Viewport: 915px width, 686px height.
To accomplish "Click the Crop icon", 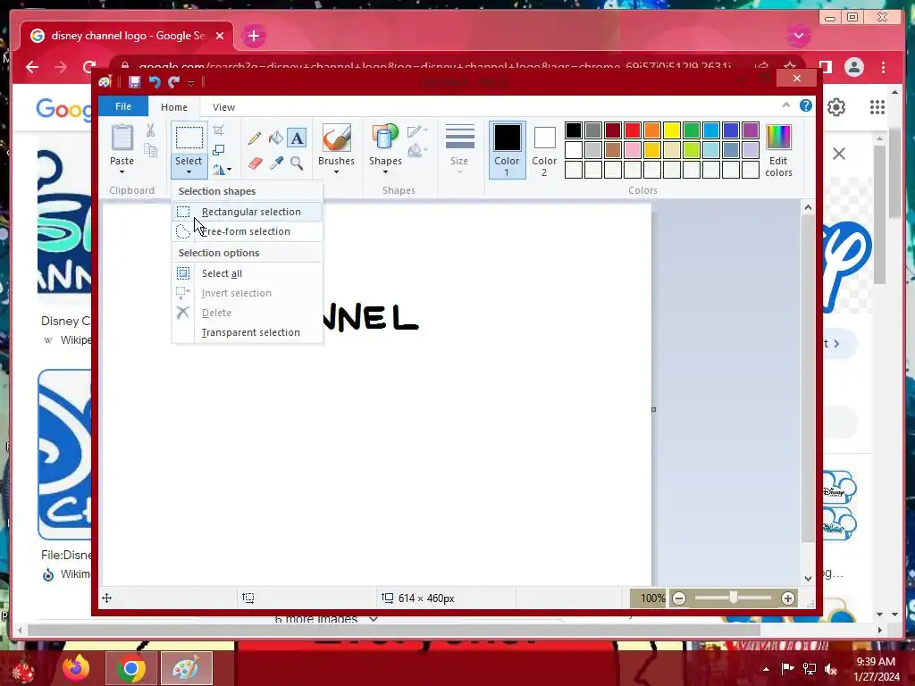I will click(218, 130).
